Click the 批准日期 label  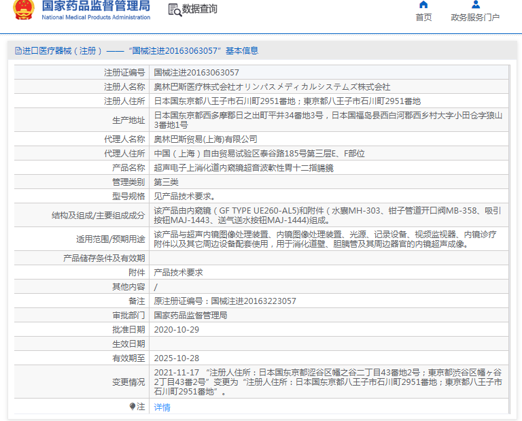click(128, 330)
